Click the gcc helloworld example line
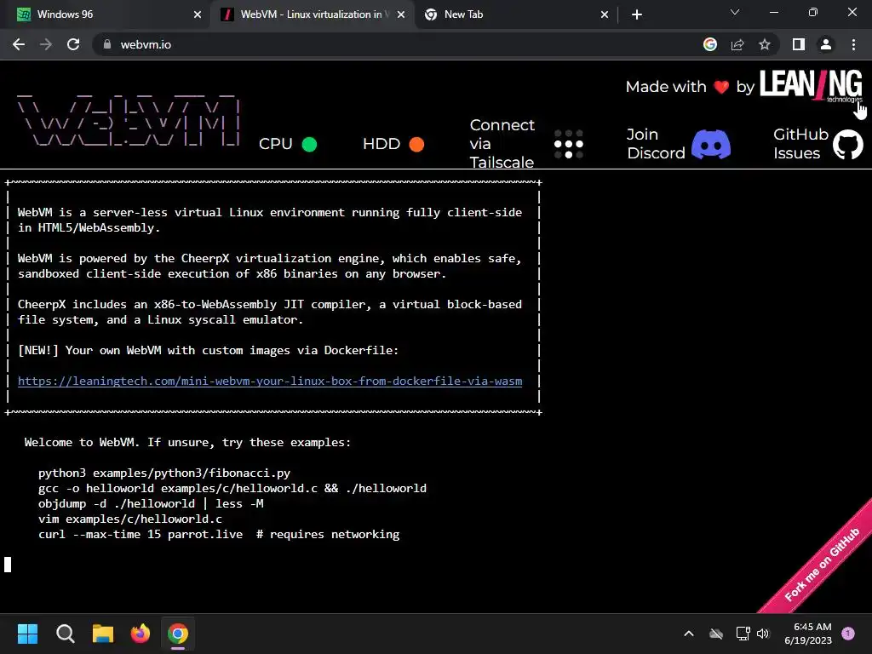The image size is (872, 654). (232, 488)
